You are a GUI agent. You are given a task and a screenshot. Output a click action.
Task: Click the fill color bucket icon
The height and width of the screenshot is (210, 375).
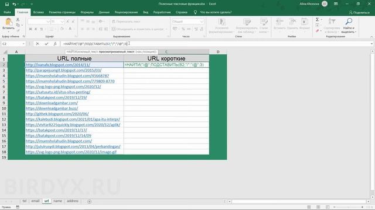[x=62, y=29]
